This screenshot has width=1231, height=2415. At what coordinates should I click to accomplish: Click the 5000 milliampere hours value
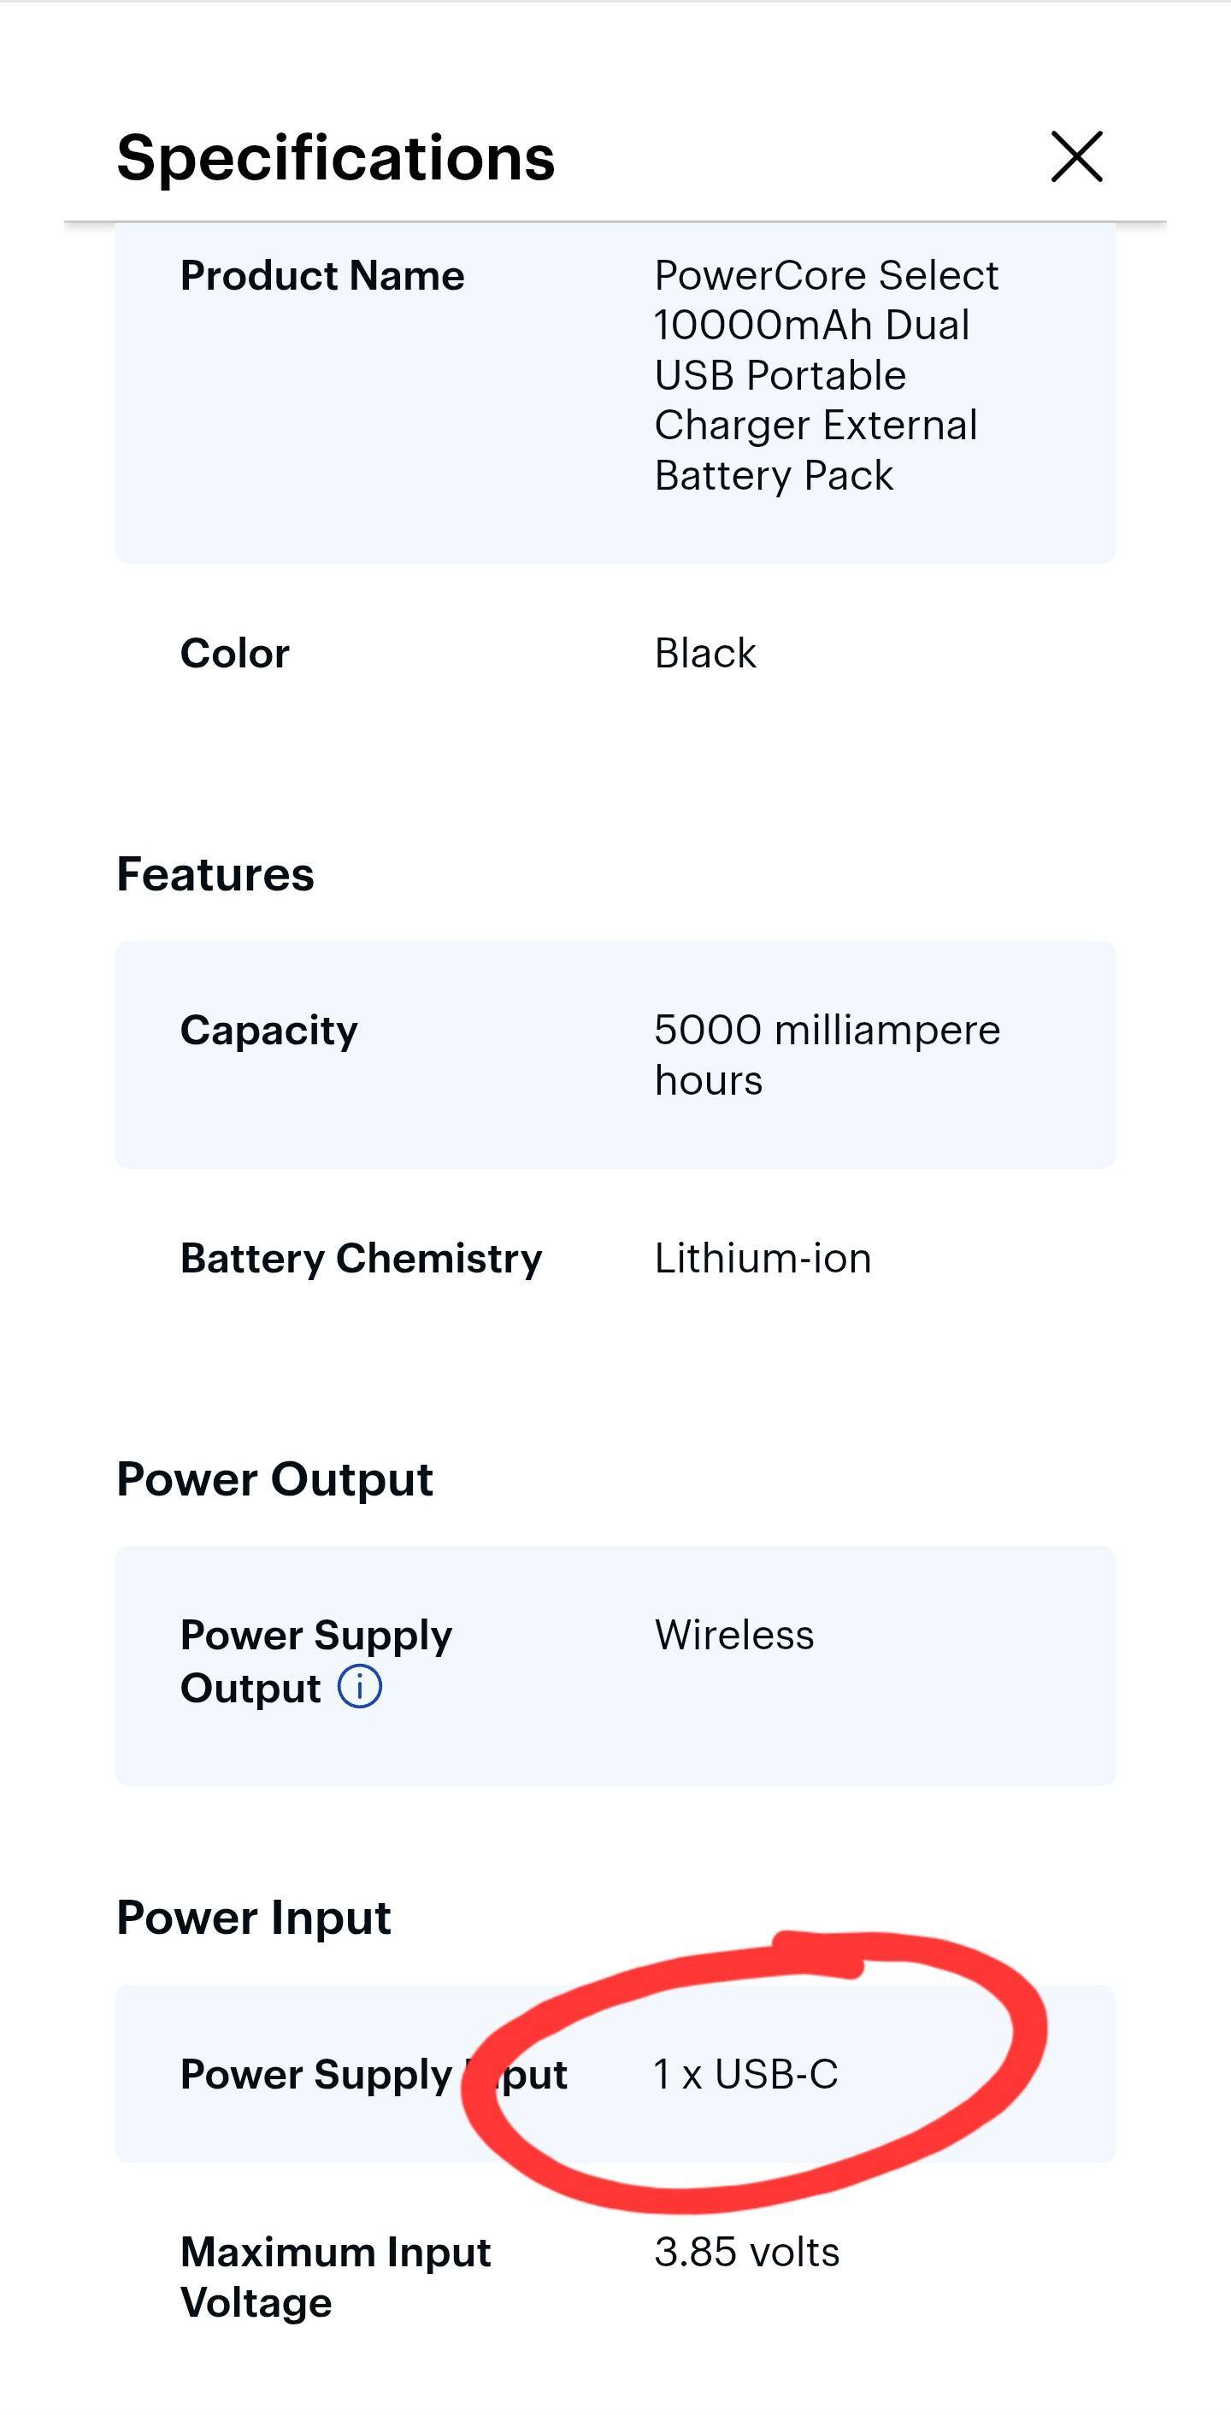tap(826, 1055)
